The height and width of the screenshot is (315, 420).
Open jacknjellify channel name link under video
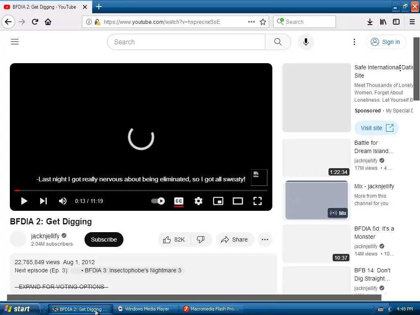[45, 236]
